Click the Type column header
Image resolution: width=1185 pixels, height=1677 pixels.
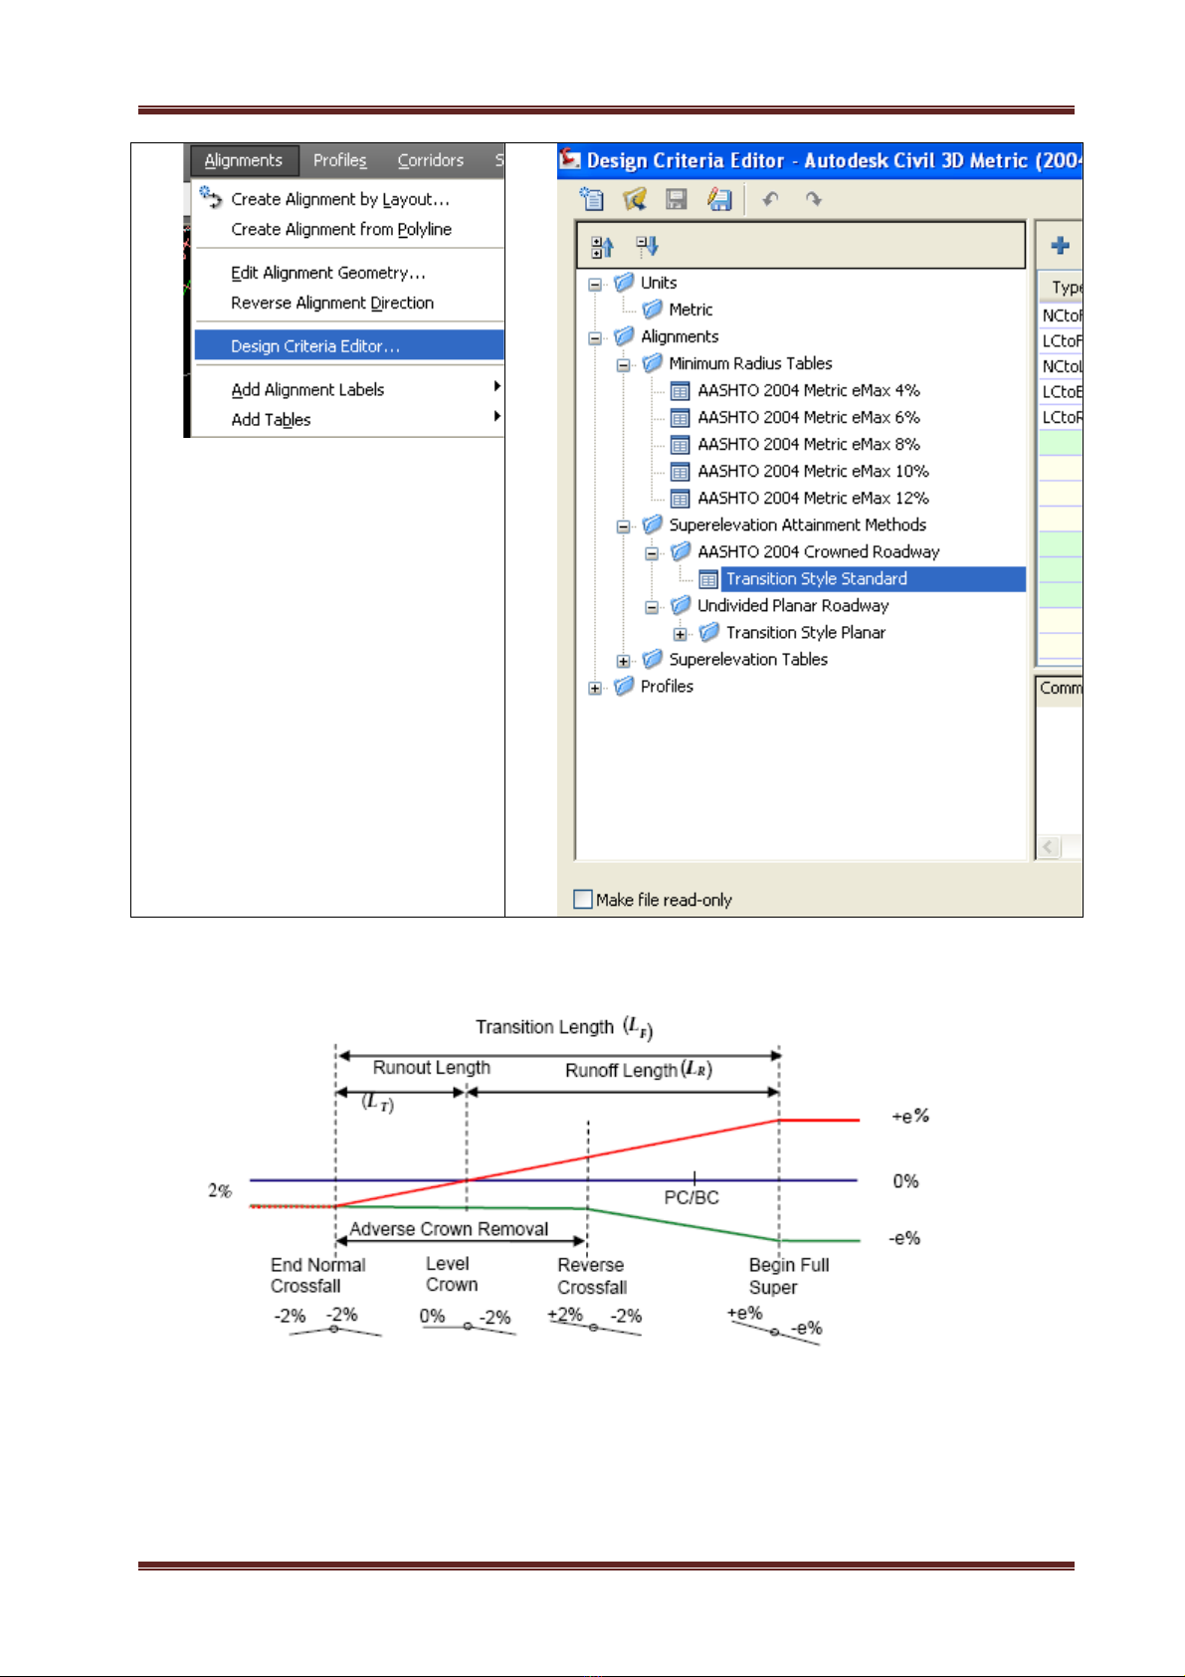point(1061,288)
